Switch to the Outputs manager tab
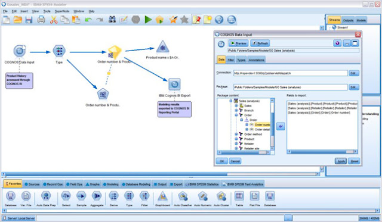The width and height of the screenshot is (382, 222). [348, 20]
